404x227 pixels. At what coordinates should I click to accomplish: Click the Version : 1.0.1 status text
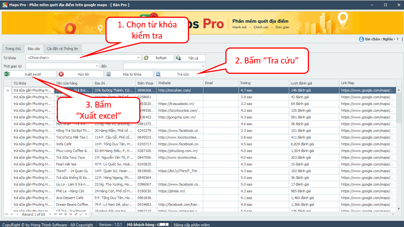coord(111,225)
